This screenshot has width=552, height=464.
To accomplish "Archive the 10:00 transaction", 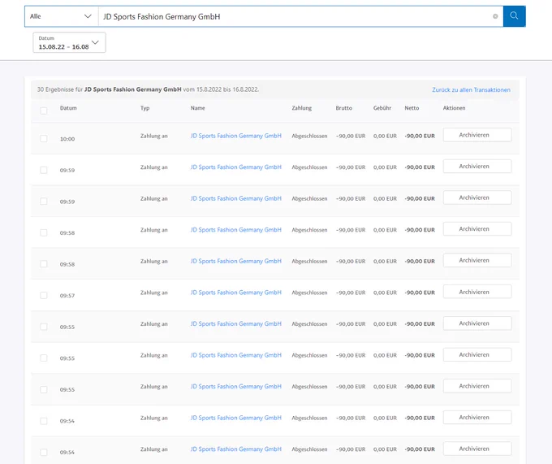I will [x=477, y=135].
